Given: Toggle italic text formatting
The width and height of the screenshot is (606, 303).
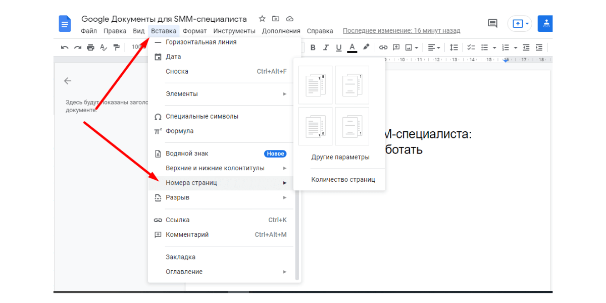Looking at the screenshot, I should [326, 47].
